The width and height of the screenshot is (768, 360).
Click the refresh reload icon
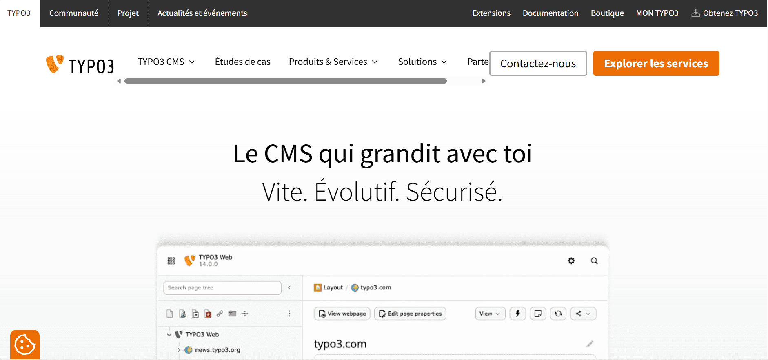pyautogui.click(x=558, y=314)
